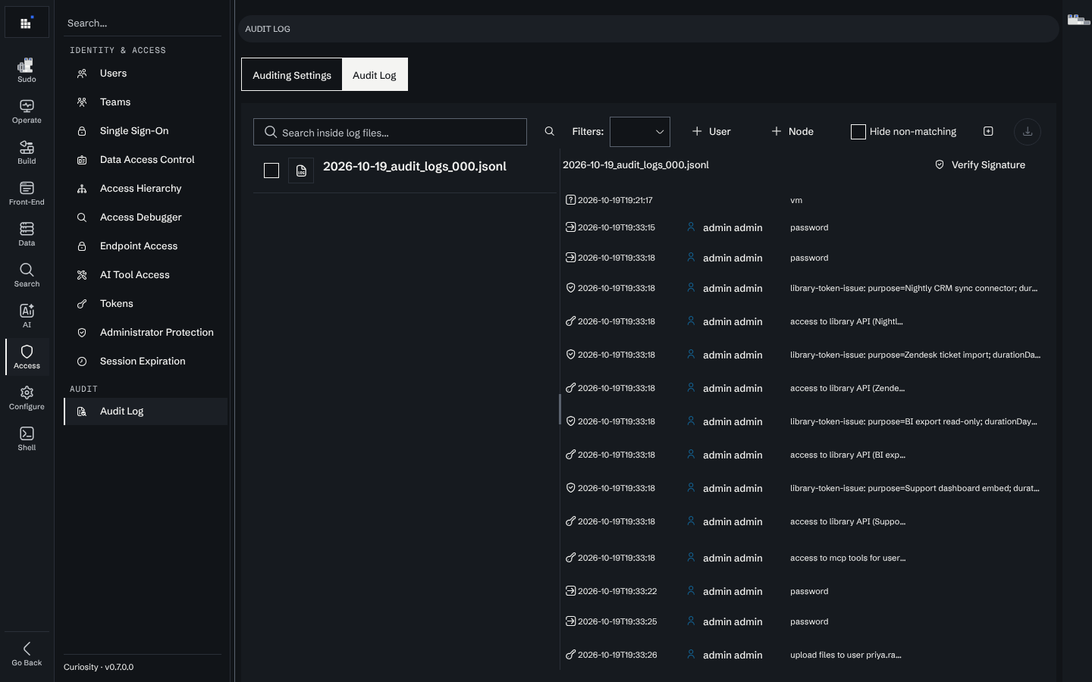The height and width of the screenshot is (682, 1092).
Task: Click the Go Back arrow
Action: coord(27,654)
